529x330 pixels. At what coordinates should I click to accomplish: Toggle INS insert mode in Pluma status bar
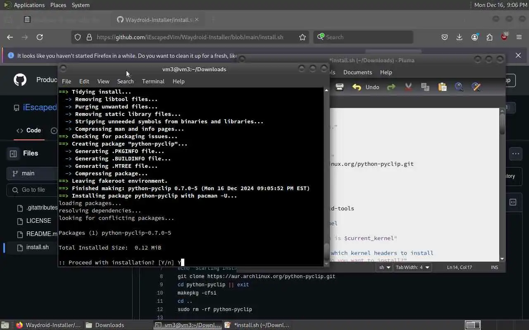pos(494,267)
